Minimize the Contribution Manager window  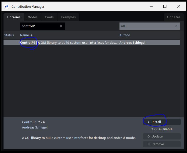[x=151, y=6]
